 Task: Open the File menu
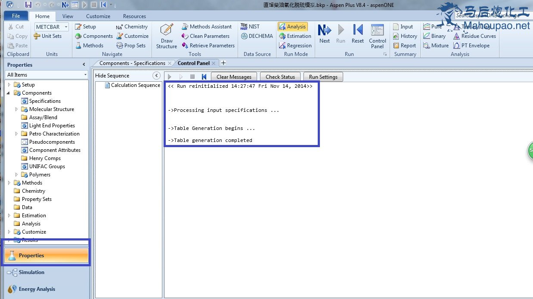click(16, 16)
